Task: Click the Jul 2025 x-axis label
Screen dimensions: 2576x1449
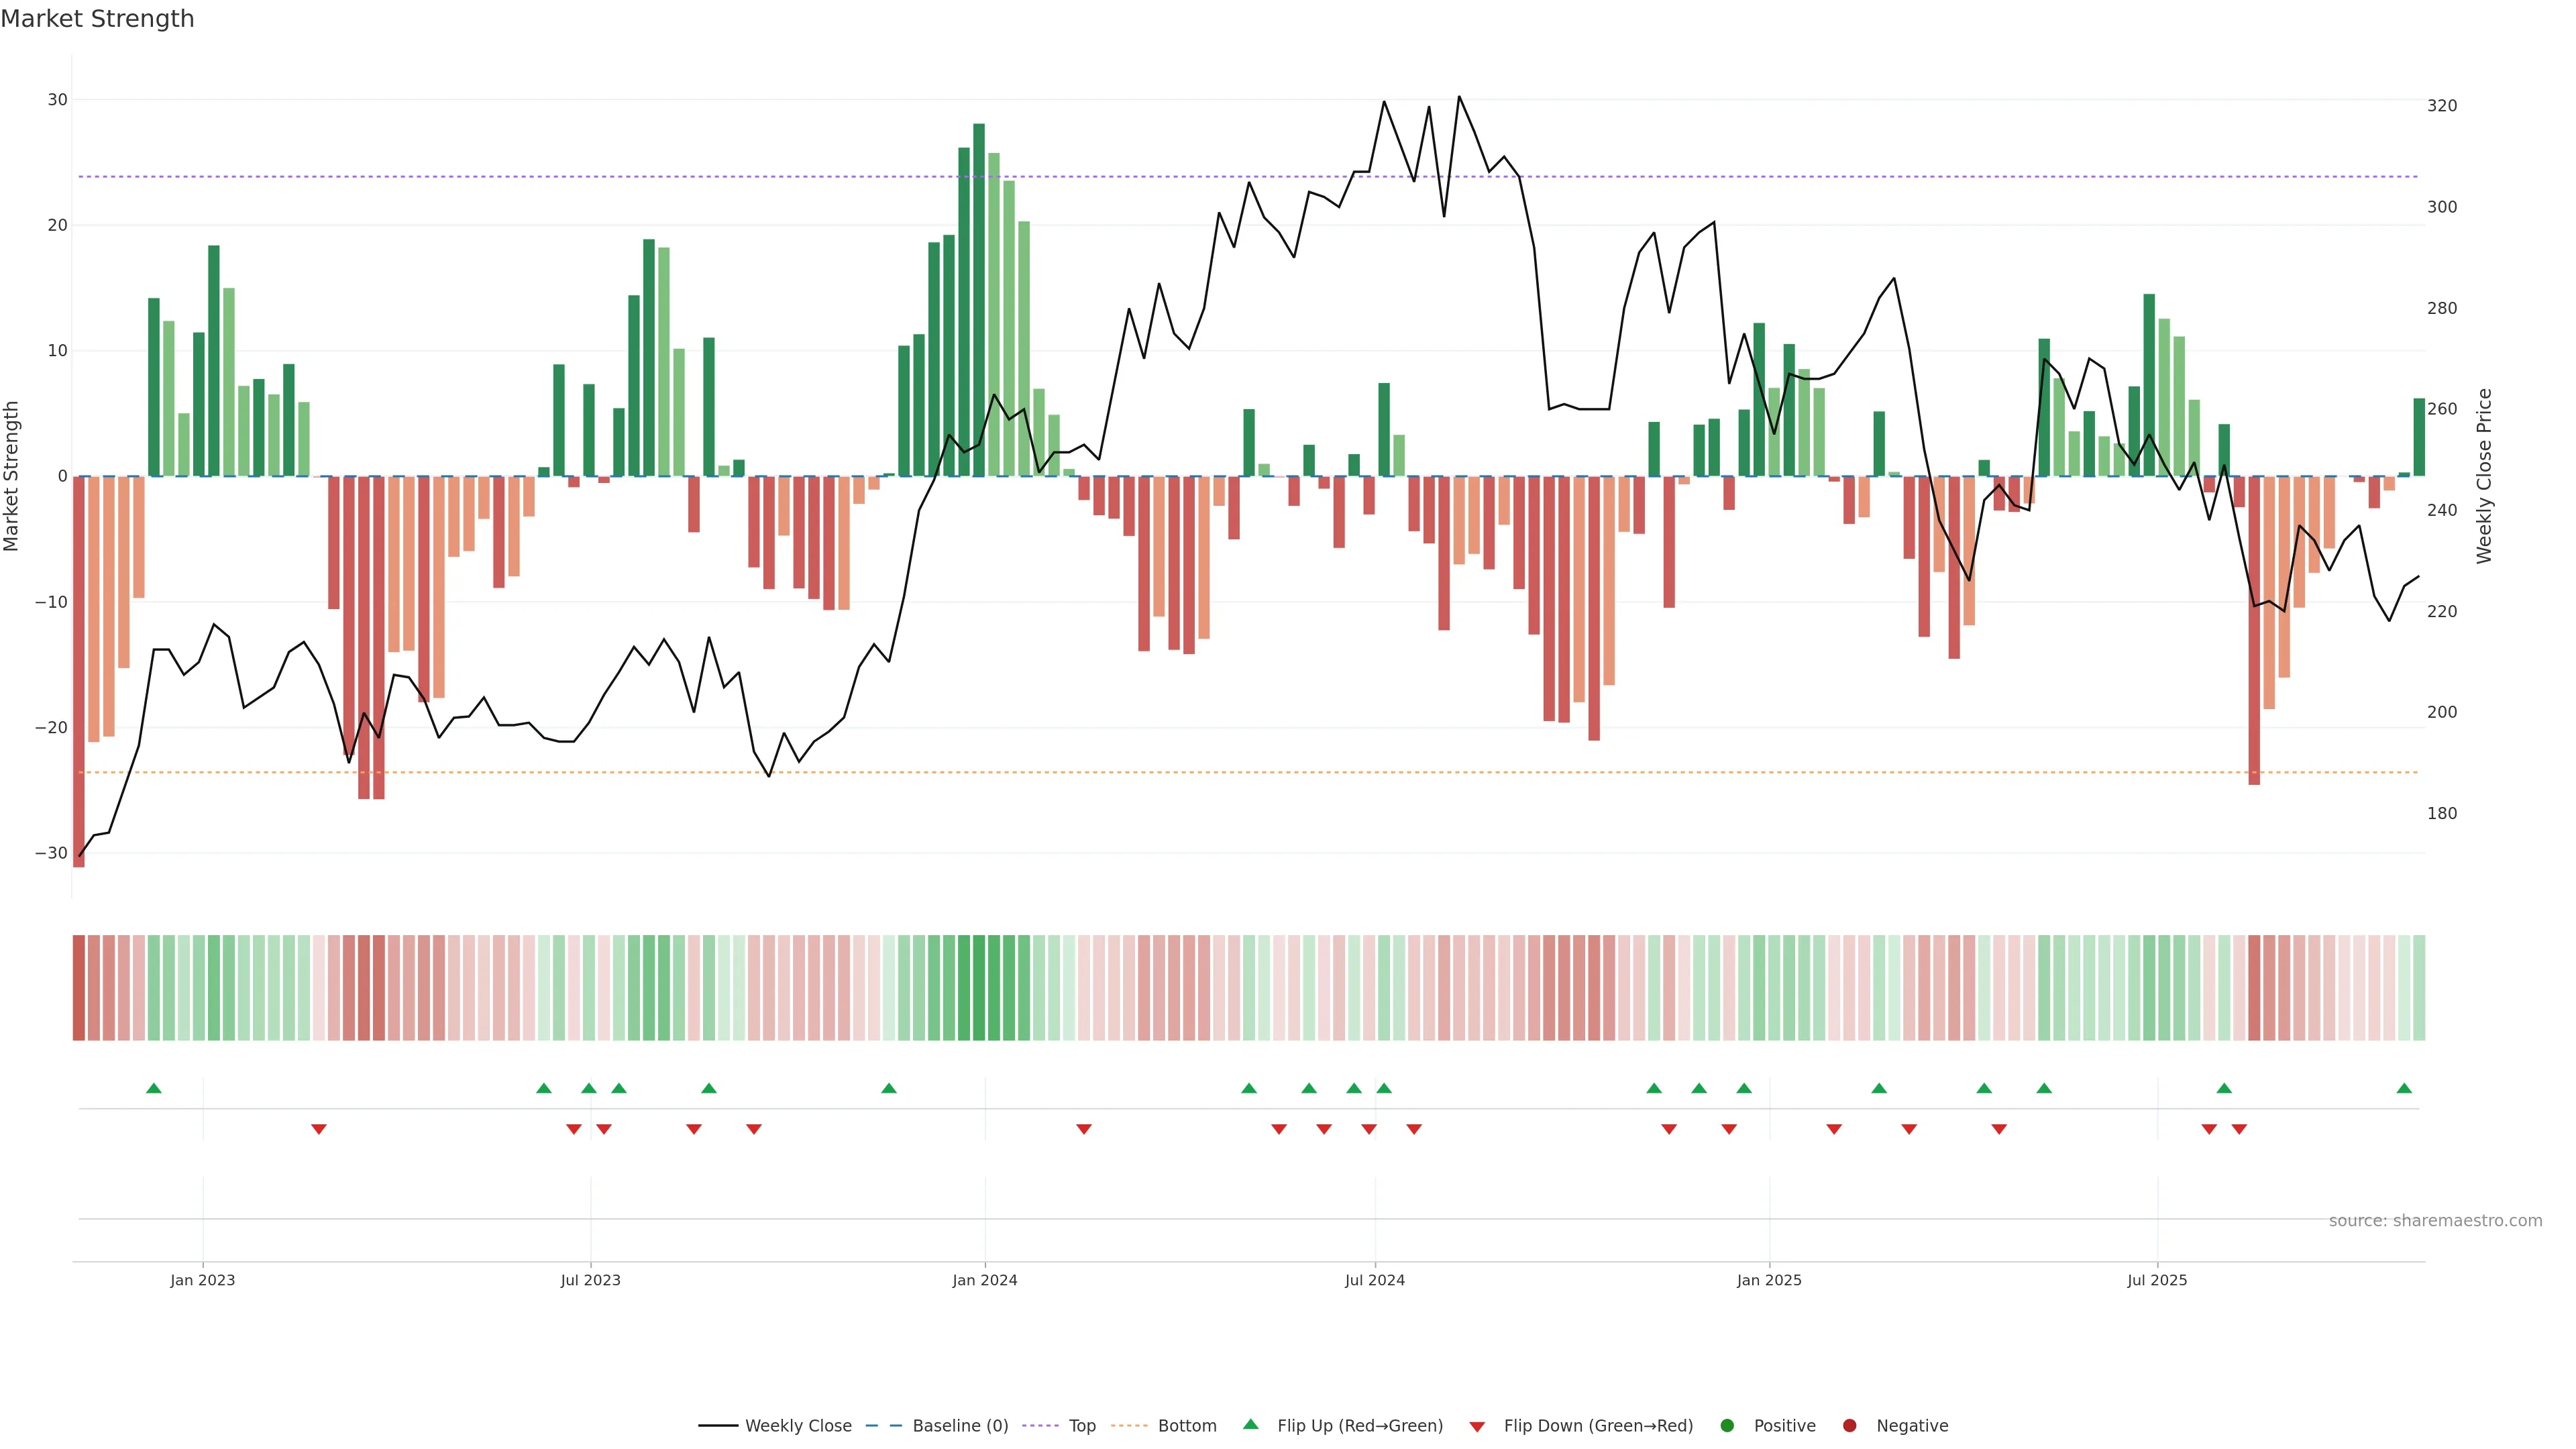Action: click(2157, 1280)
